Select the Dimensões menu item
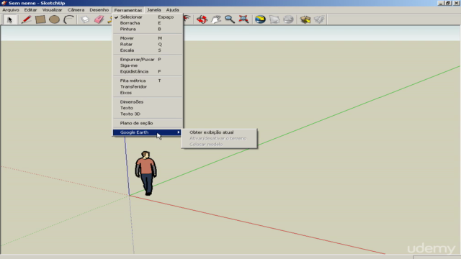 pos(148,102)
